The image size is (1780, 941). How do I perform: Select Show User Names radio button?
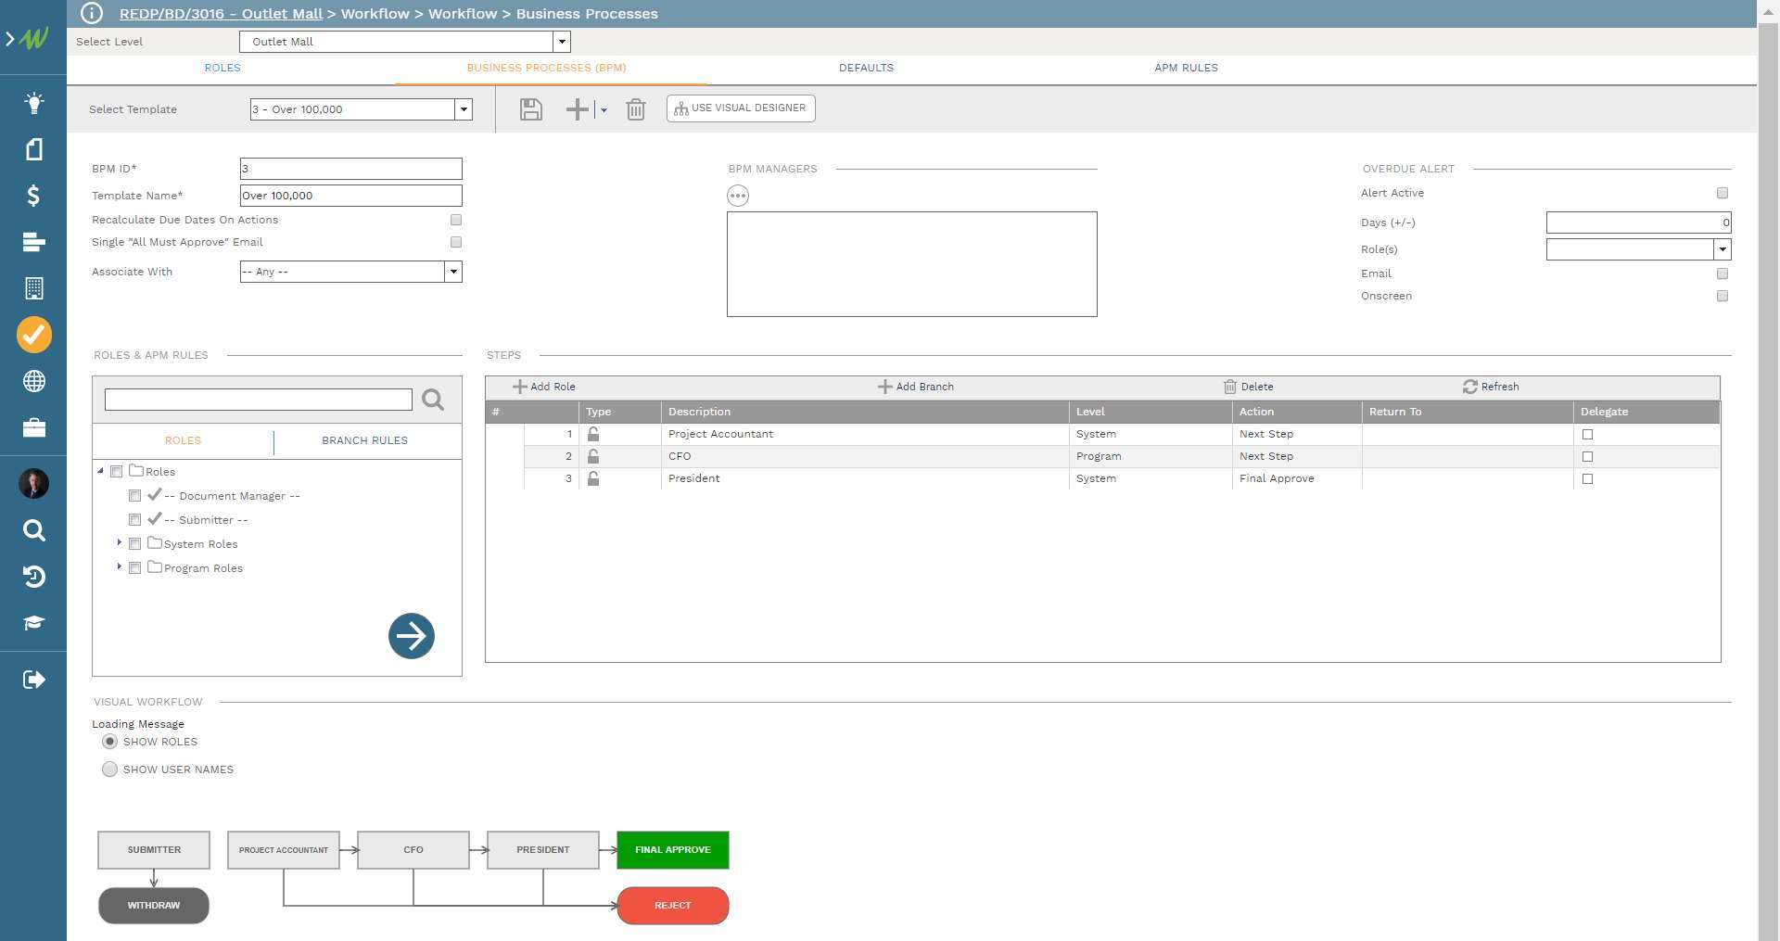pos(109,769)
